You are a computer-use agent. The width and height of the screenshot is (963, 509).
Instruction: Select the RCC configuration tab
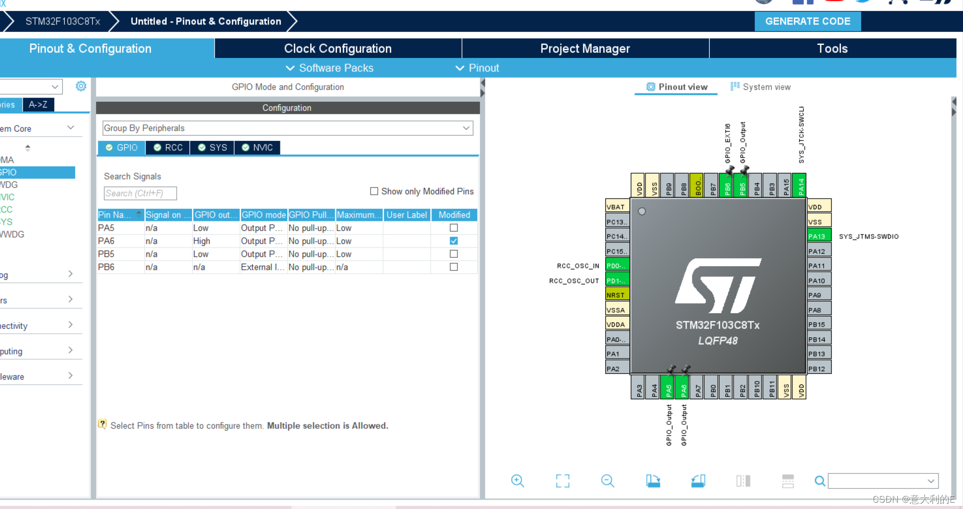pyautogui.click(x=168, y=148)
